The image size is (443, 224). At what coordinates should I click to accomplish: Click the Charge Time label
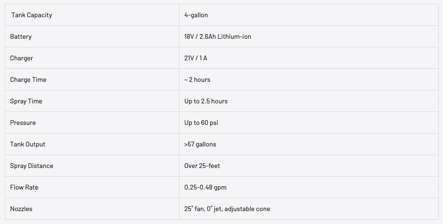coord(28,79)
